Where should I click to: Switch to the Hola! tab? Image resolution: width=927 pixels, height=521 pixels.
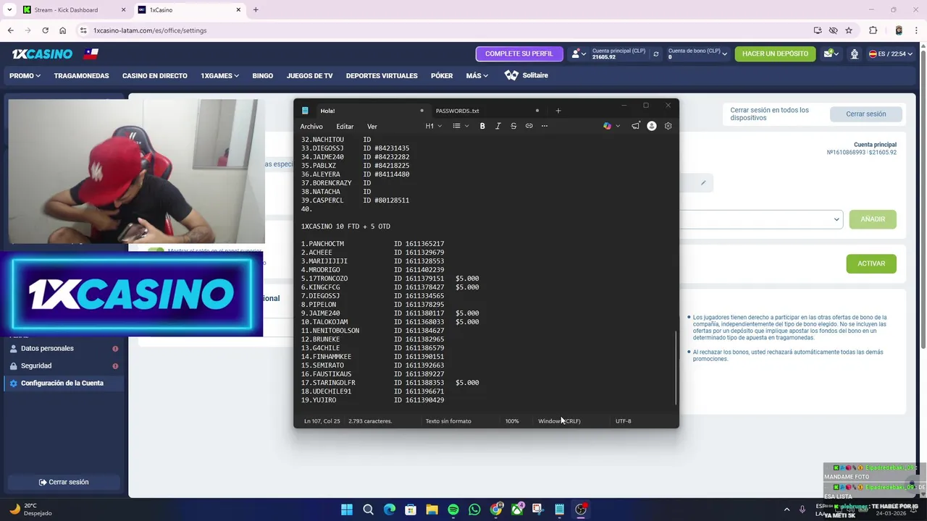362,111
